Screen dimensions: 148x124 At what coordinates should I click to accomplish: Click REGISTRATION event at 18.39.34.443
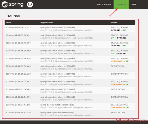[x=118, y=66]
